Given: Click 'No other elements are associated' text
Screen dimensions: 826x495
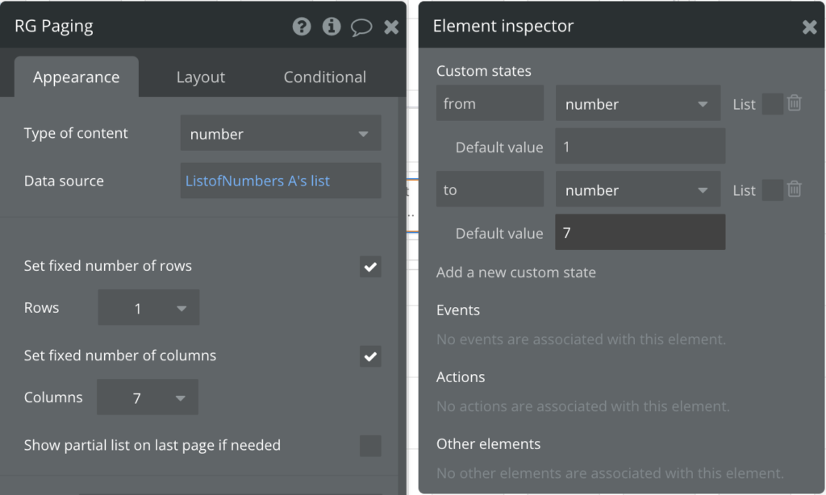Looking at the screenshot, I should pos(610,473).
